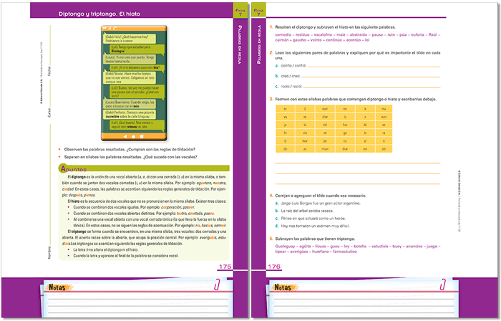Tap the phone's back triangle icon

tap(125, 135)
